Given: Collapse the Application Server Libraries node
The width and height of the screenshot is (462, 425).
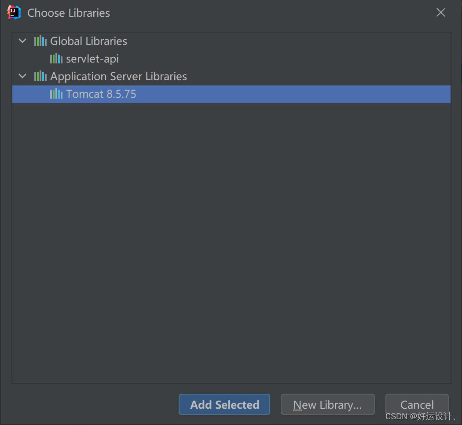Looking at the screenshot, I should (x=22, y=76).
